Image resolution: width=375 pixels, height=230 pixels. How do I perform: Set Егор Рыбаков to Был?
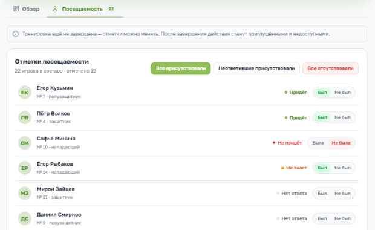[x=322, y=168]
